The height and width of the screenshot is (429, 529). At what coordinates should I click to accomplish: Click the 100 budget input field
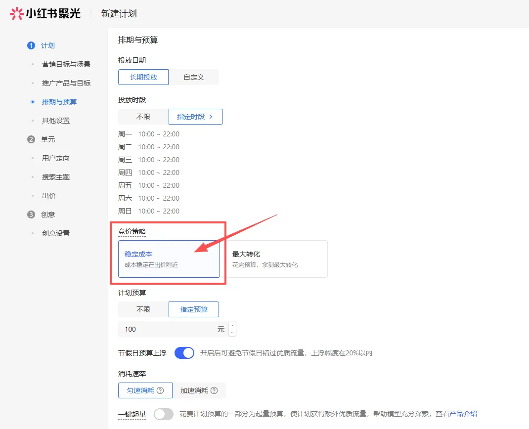point(163,329)
